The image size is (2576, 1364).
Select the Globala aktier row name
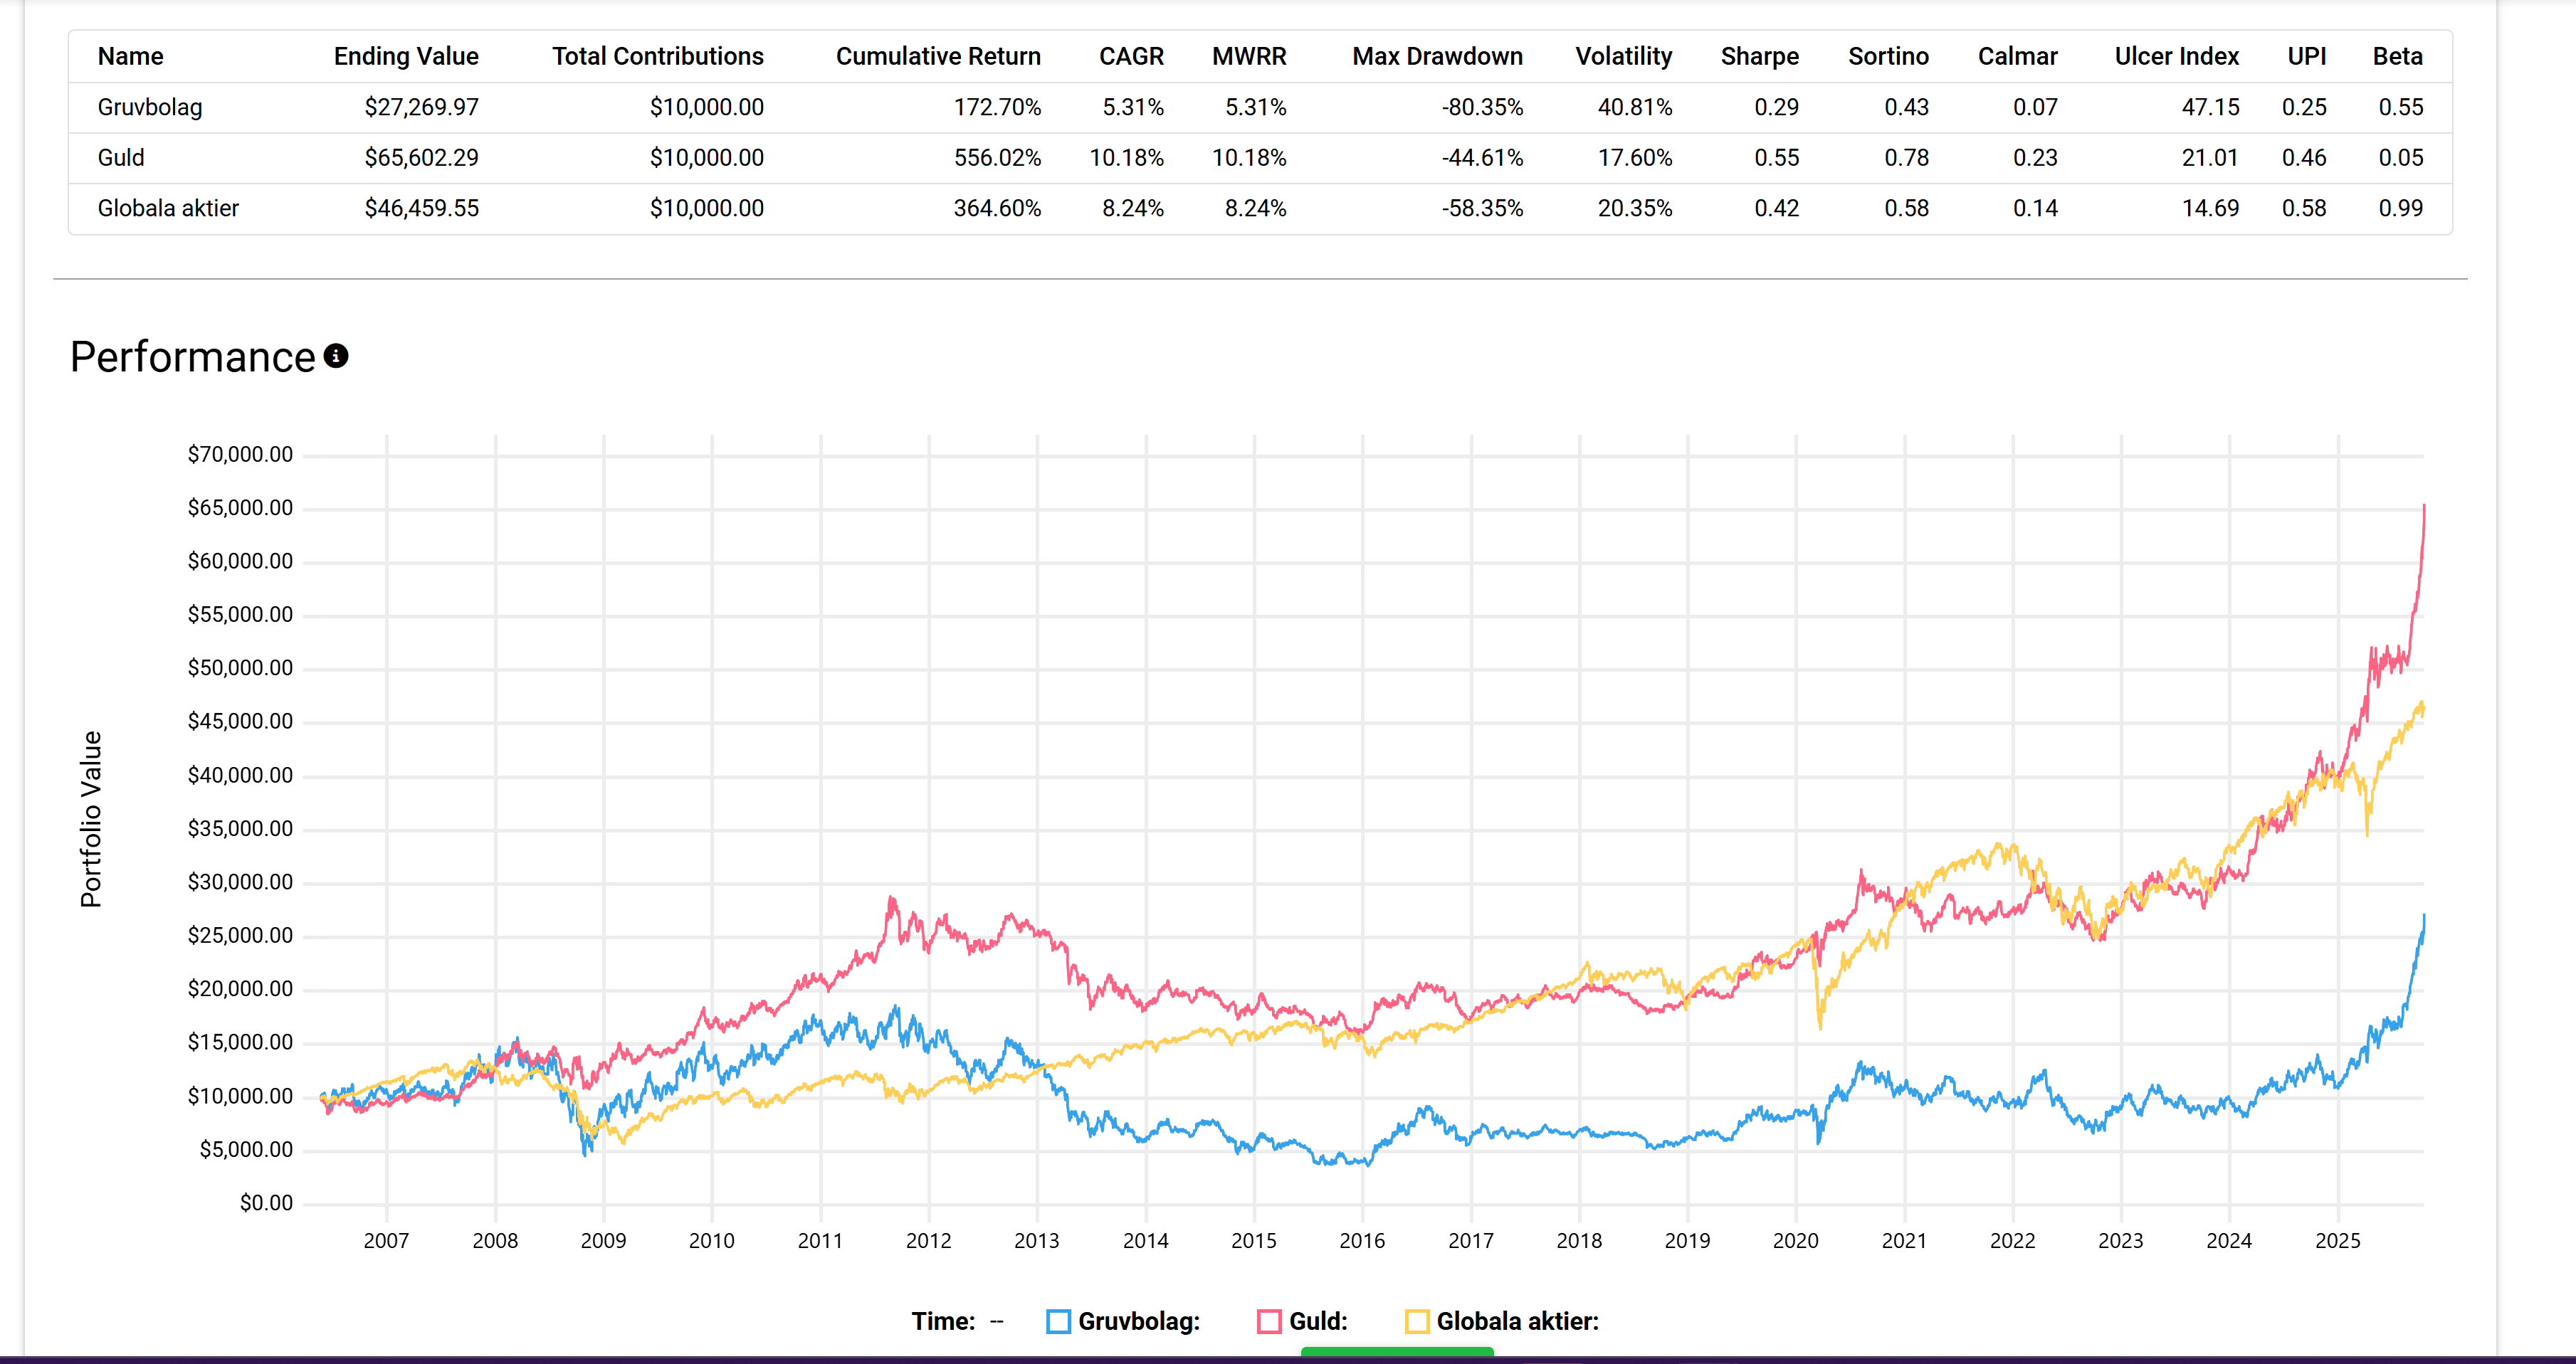point(168,209)
